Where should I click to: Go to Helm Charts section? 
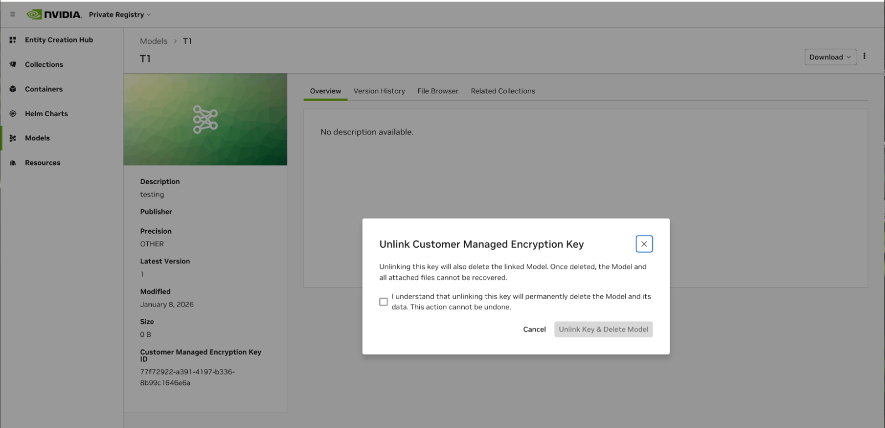click(47, 114)
